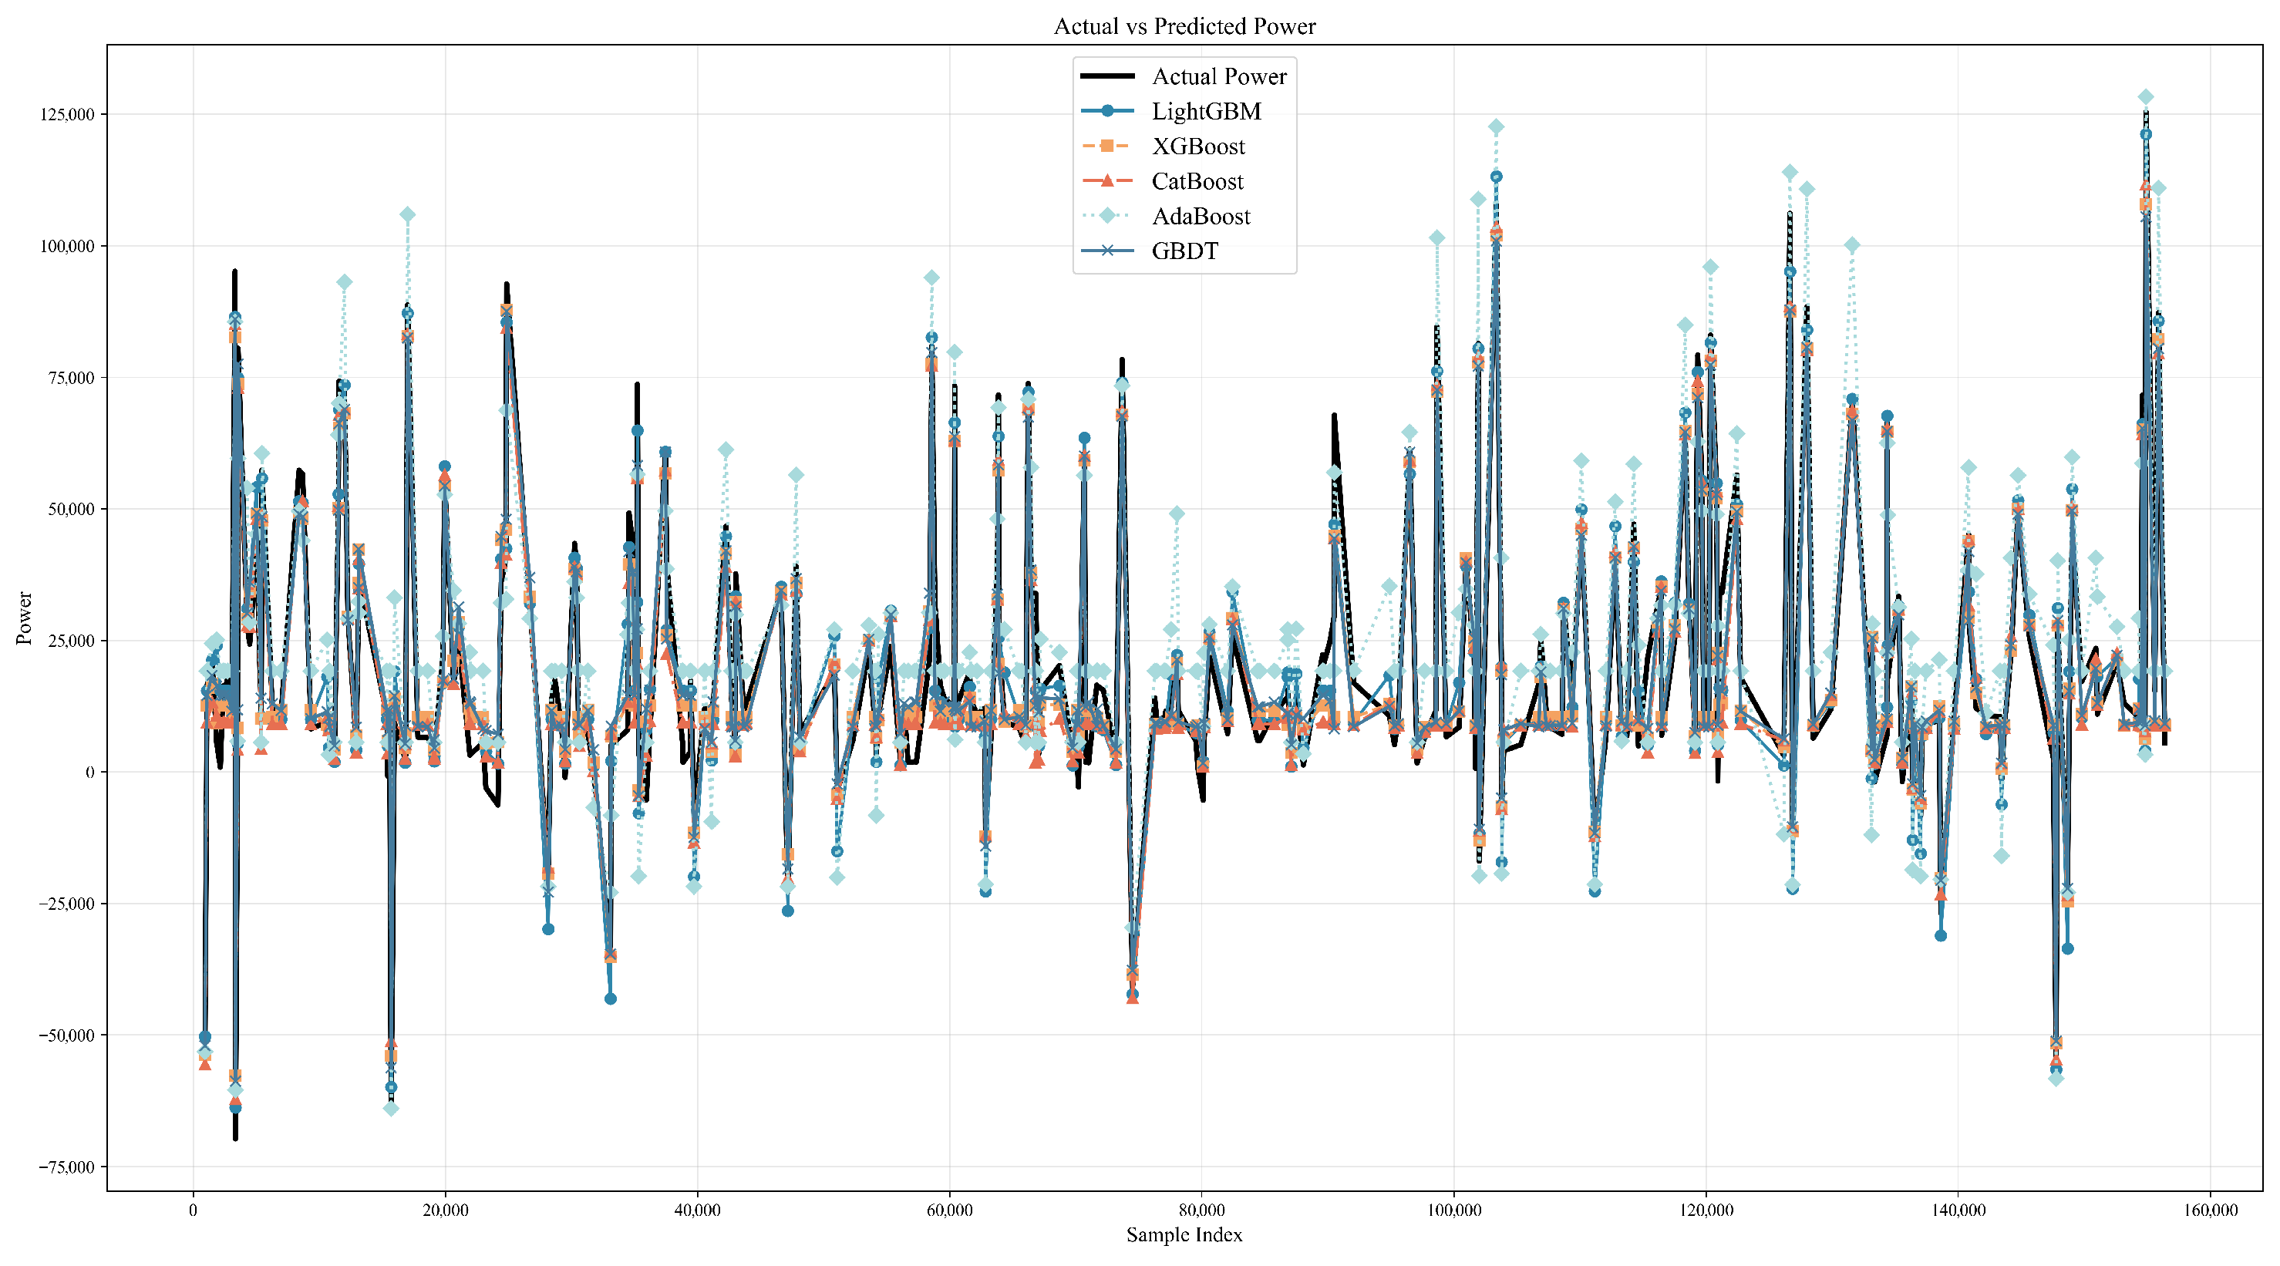Click the LightGBM legend text

tap(1207, 112)
